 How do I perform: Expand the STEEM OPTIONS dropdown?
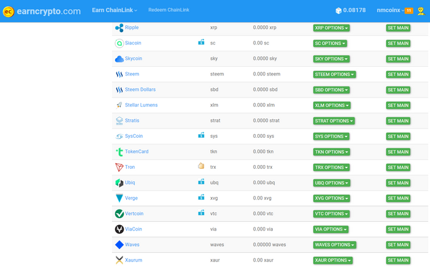334,75
